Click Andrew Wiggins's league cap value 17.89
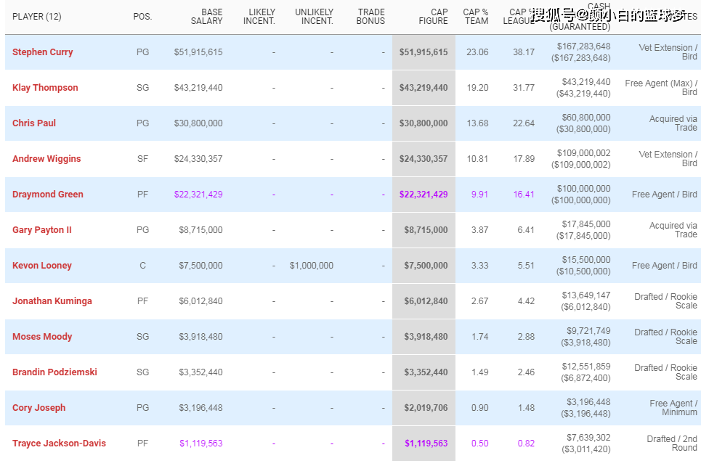 tap(524, 159)
